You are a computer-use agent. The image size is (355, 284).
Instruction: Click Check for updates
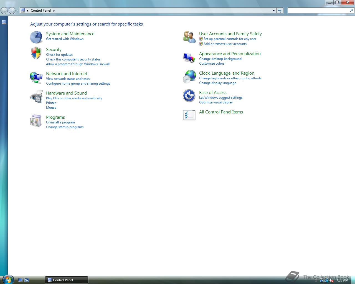pyautogui.click(x=59, y=55)
